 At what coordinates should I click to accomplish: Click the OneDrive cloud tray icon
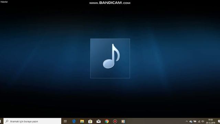pyautogui.click(x=191, y=122)
